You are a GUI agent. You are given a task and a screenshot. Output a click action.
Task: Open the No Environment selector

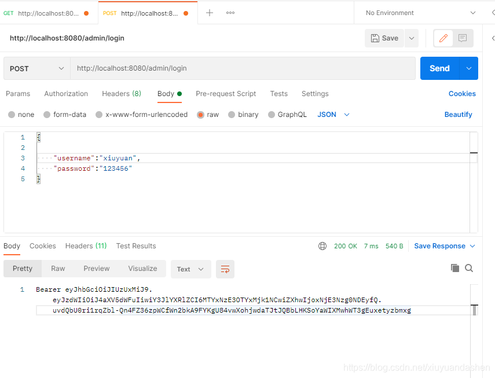click(x=420, y=13)
